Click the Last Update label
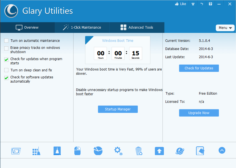The width and height of the screenshot is (236, 168). click(x=175, y=57)
